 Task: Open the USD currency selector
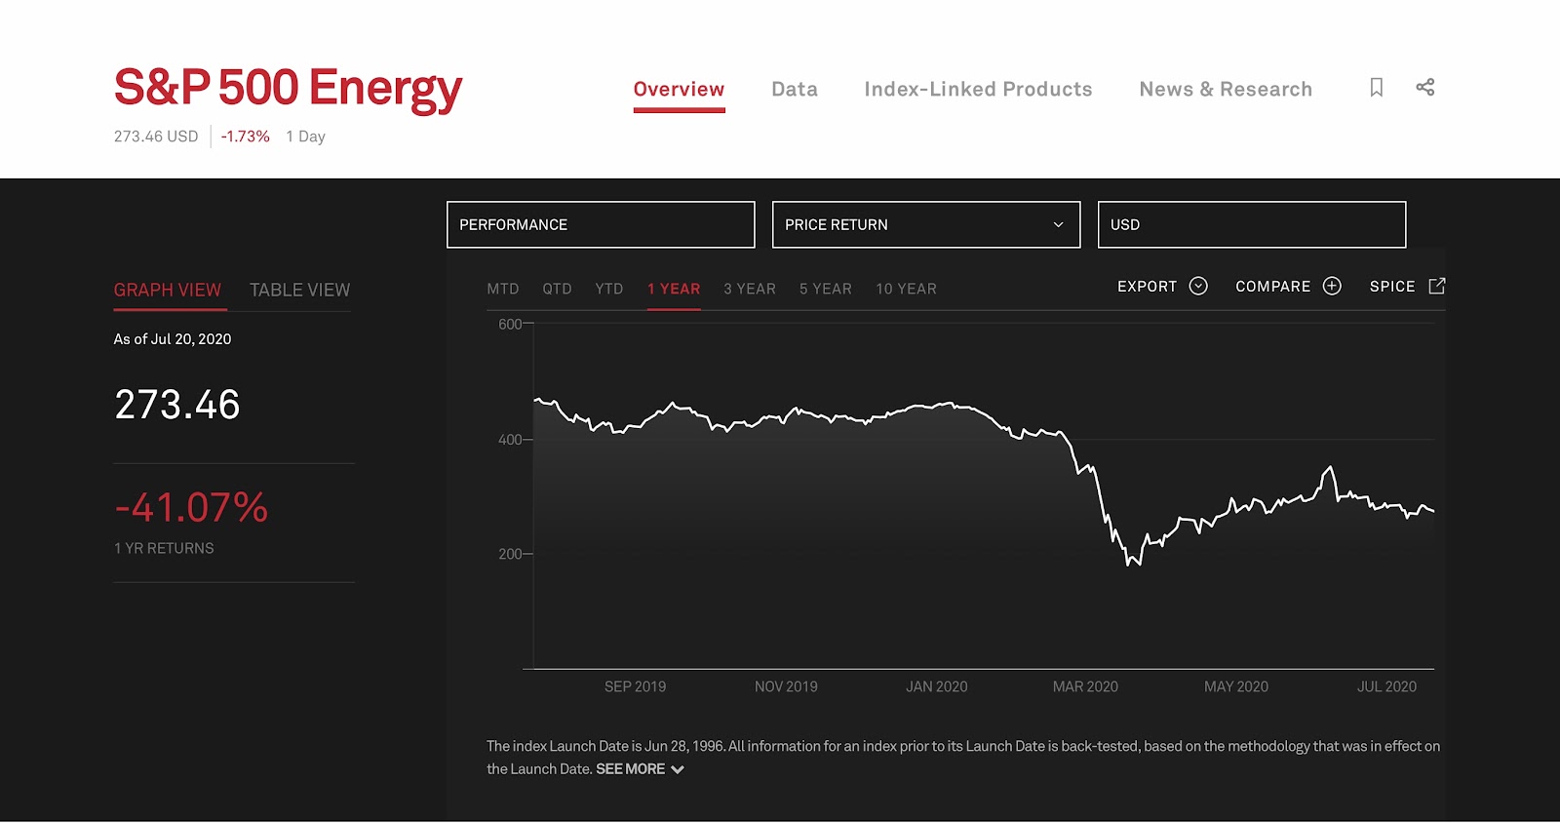point(1252,224)
